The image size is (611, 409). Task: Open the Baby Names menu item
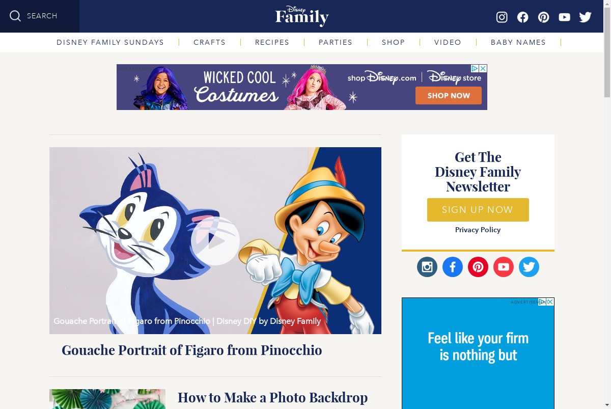pos(518,42)
